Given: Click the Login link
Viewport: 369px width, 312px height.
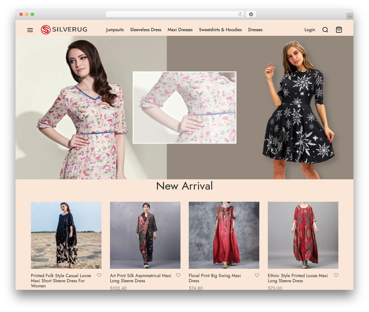Looking at the screenshot, I should click(x=310, y=30).
